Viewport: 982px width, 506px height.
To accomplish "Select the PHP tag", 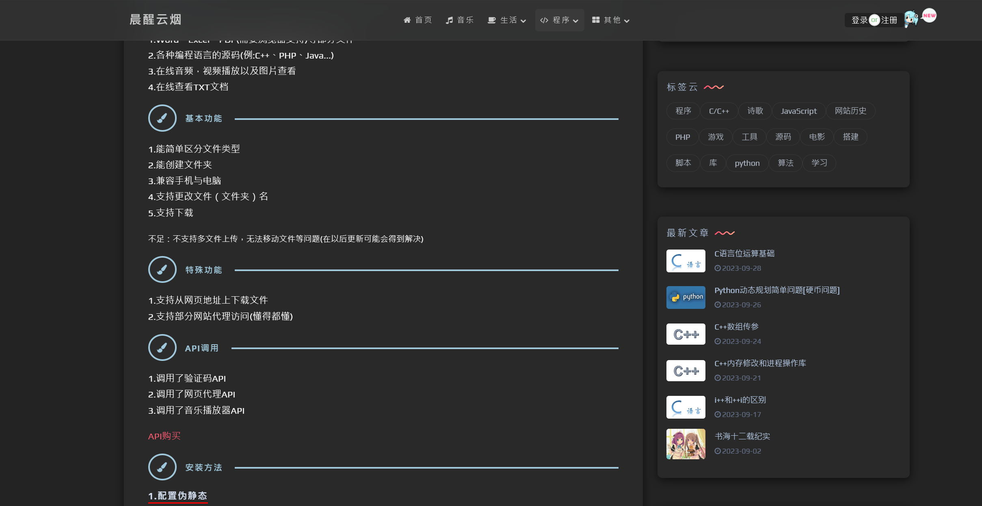I will (683, 137).
